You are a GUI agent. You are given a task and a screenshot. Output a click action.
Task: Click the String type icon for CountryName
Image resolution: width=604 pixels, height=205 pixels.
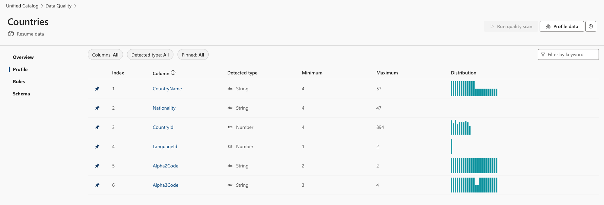pyautogui.click(x=230, y=89)
